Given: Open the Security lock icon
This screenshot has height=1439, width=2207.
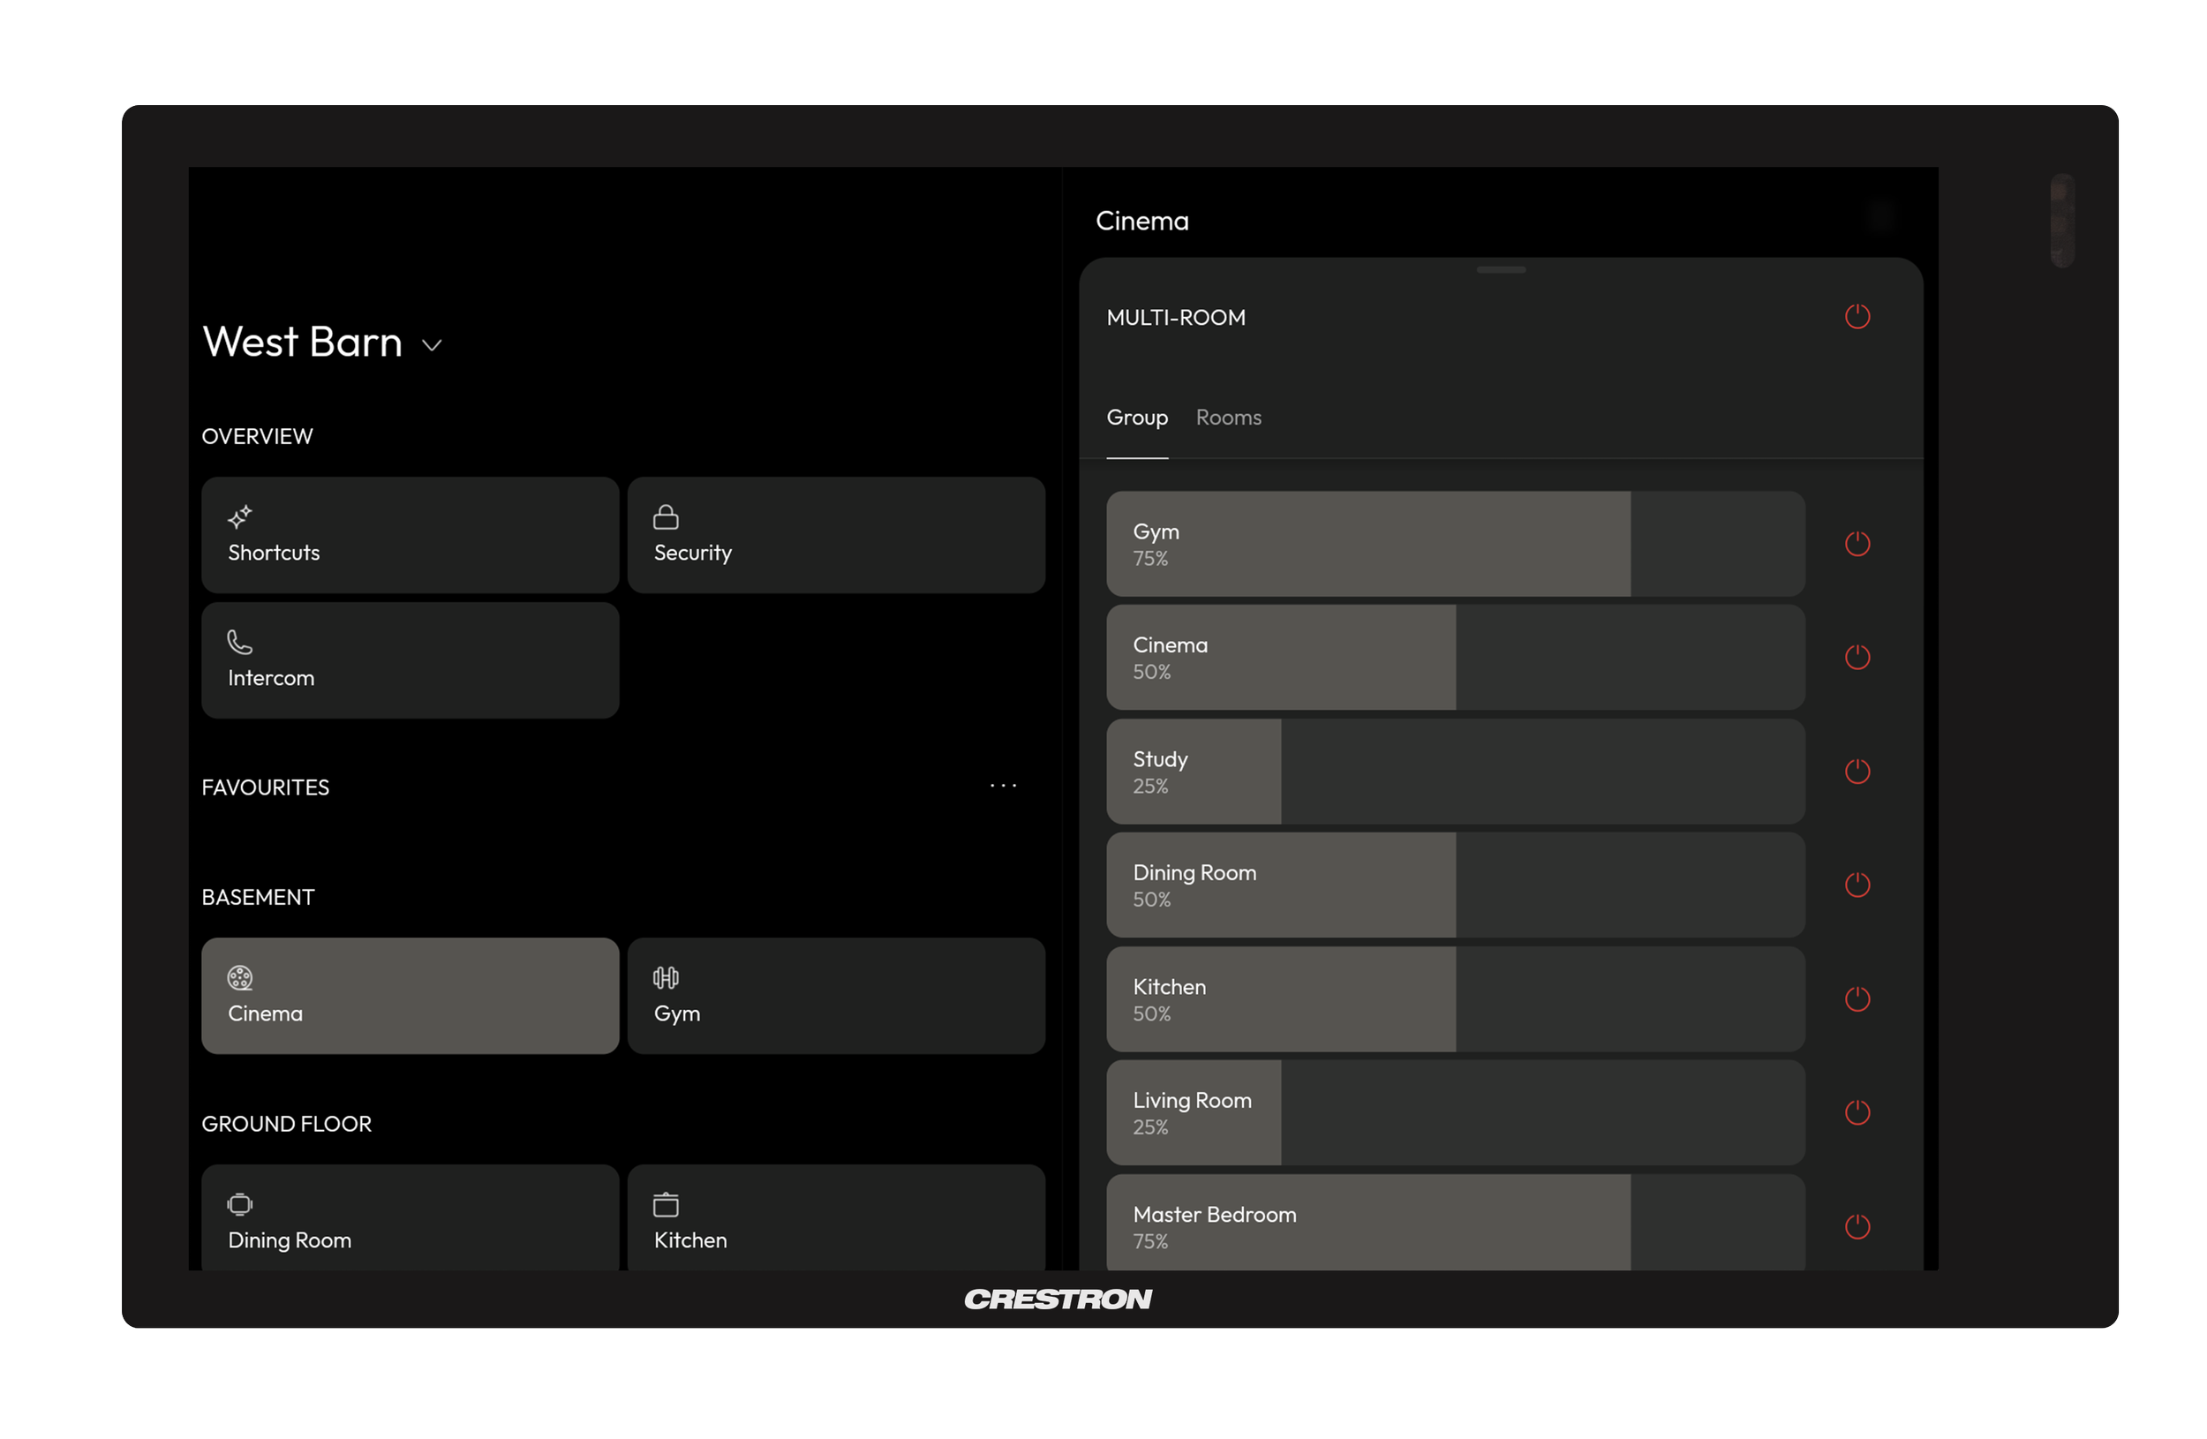Looking at the screenshot, I should tap(666, 516).
